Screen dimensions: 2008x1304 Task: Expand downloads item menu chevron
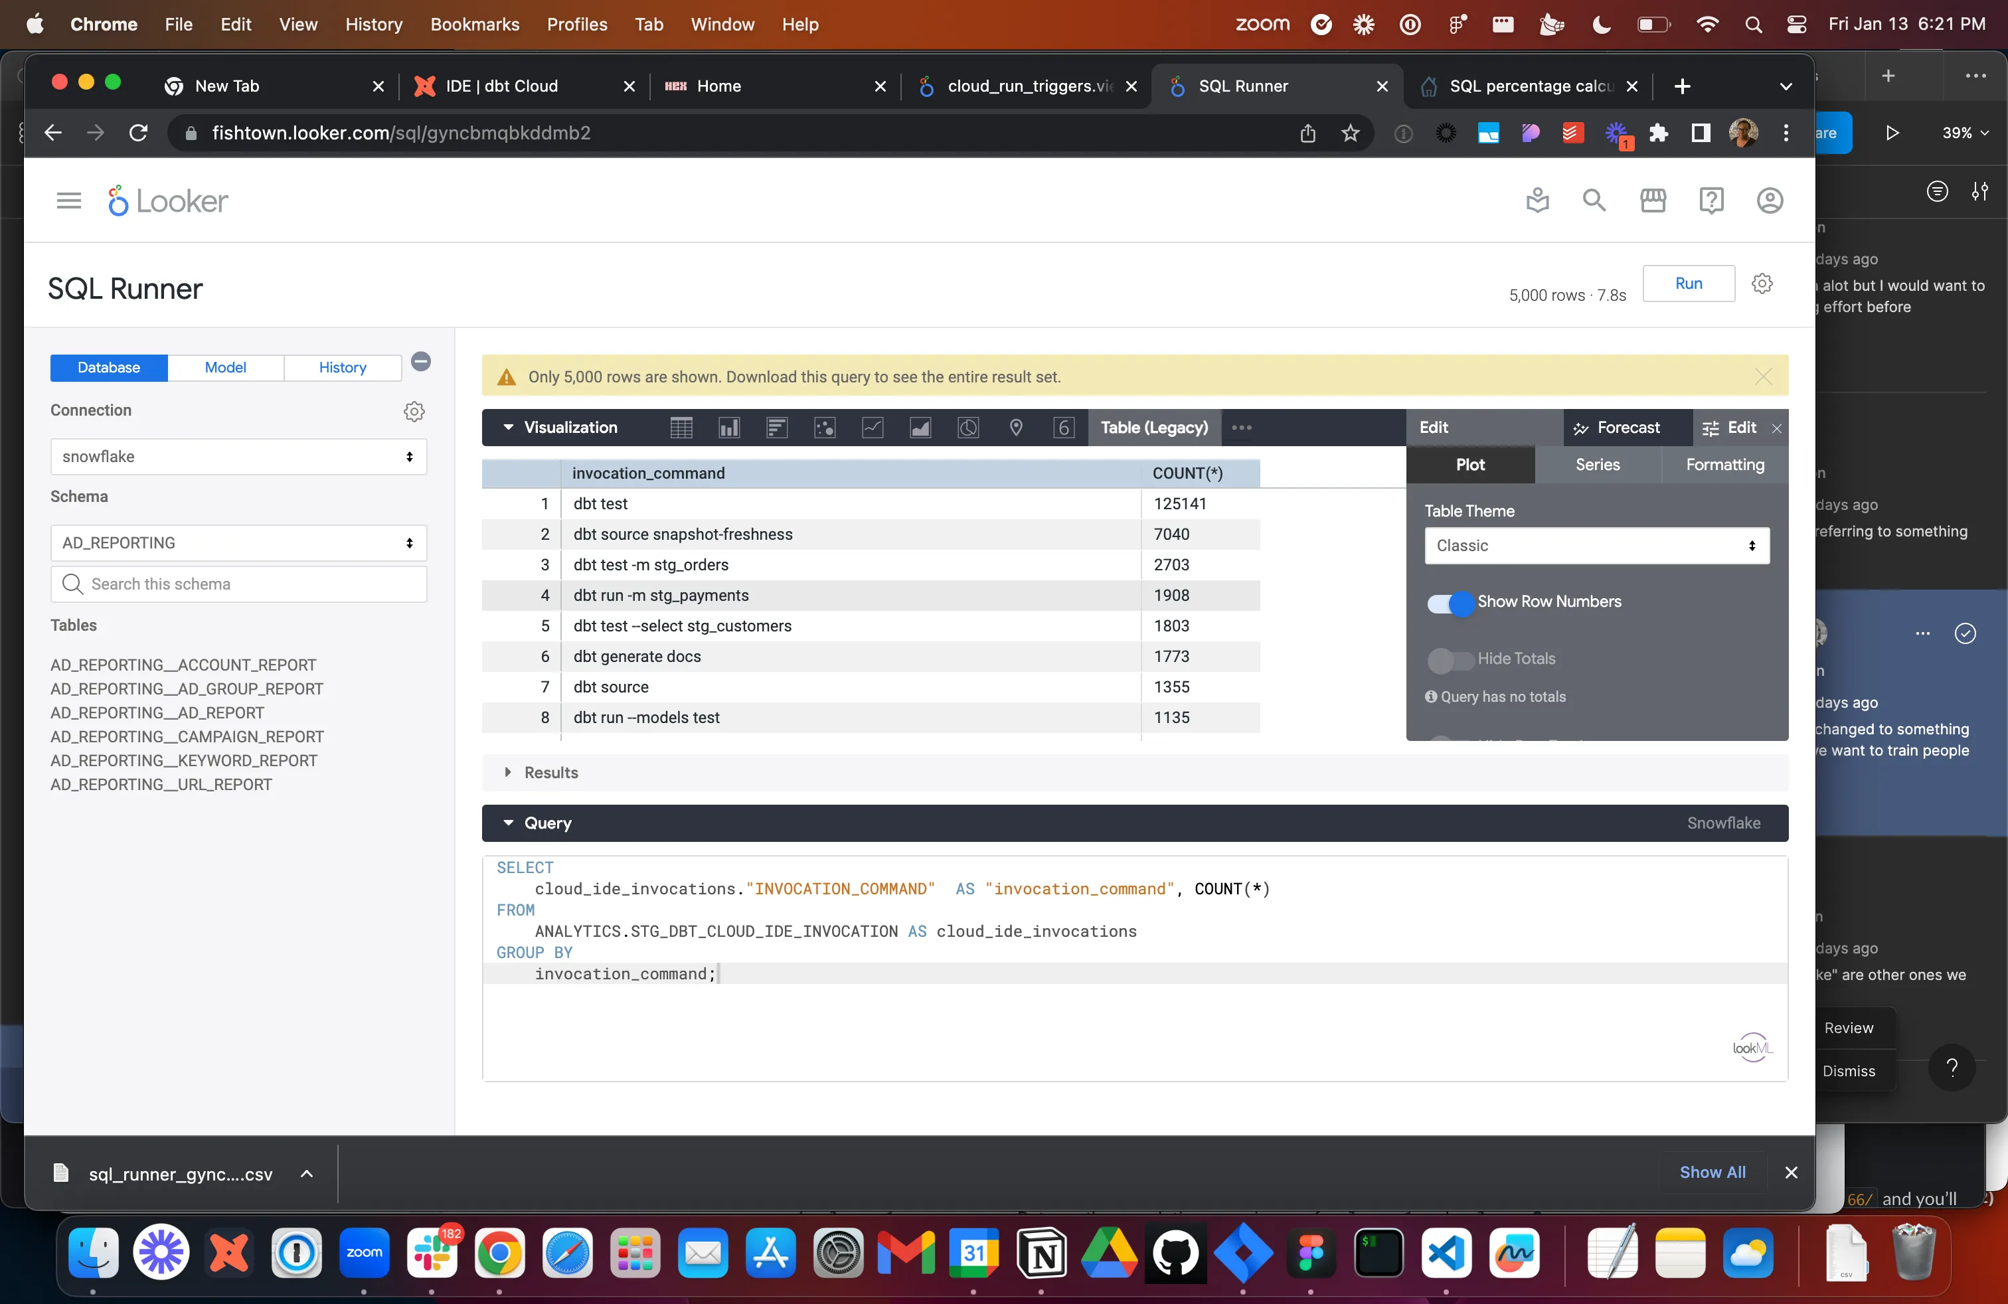pyautogui.click(x=307, y=1174)
